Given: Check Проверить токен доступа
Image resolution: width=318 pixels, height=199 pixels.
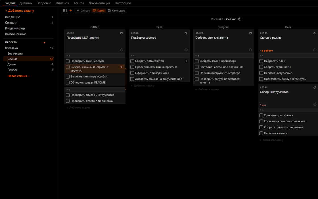Looking at the screenshot, I should point(68,61).
